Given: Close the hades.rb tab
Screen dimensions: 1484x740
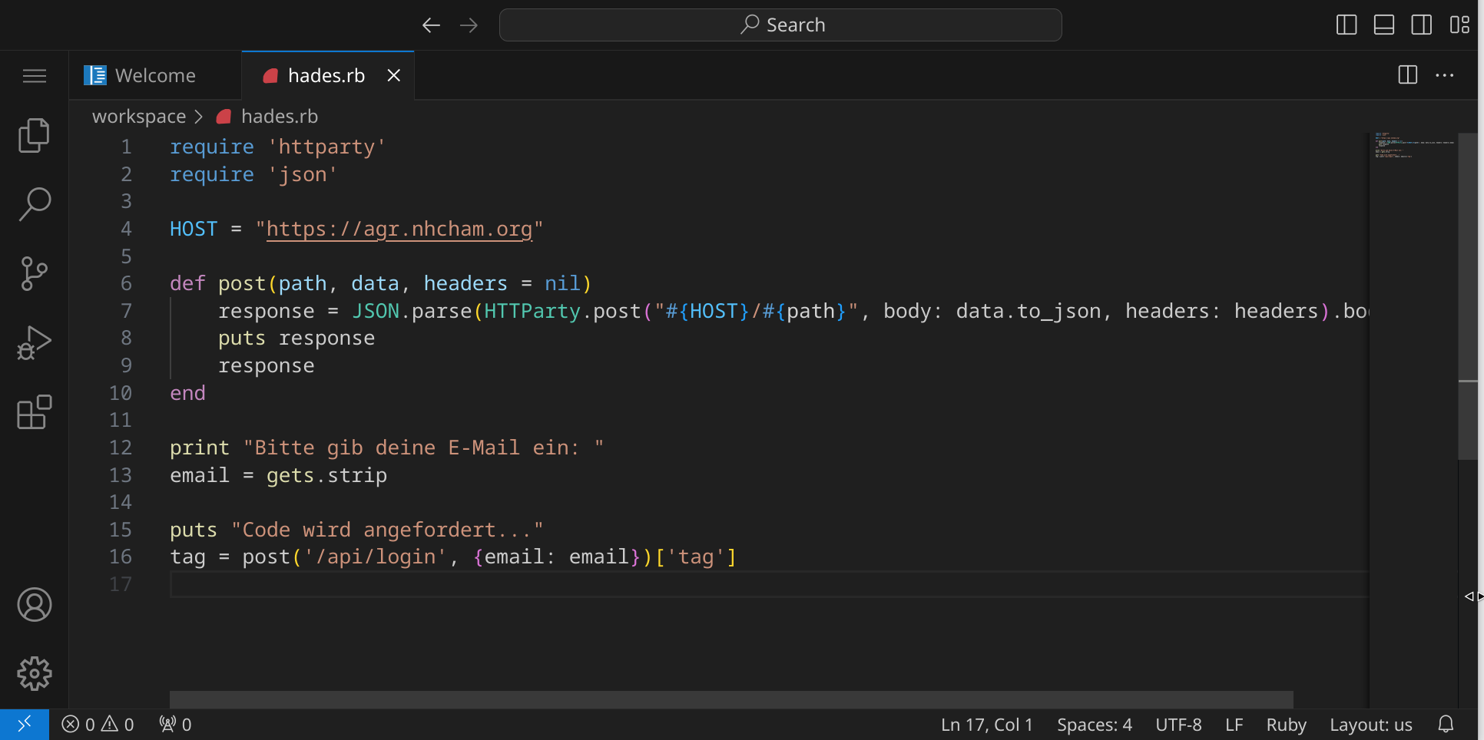Looking at the screenshot, I should tap(394, 75).
